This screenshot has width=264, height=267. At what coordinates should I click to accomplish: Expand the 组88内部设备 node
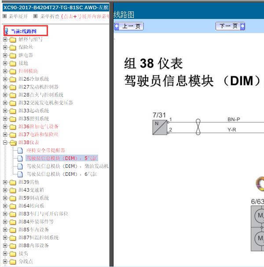(5, 245)
